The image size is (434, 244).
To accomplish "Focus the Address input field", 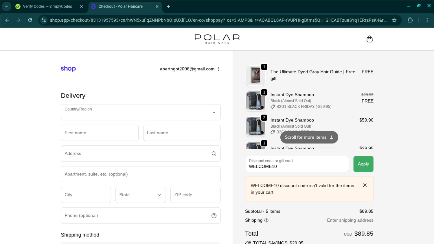I will [141, 154].
